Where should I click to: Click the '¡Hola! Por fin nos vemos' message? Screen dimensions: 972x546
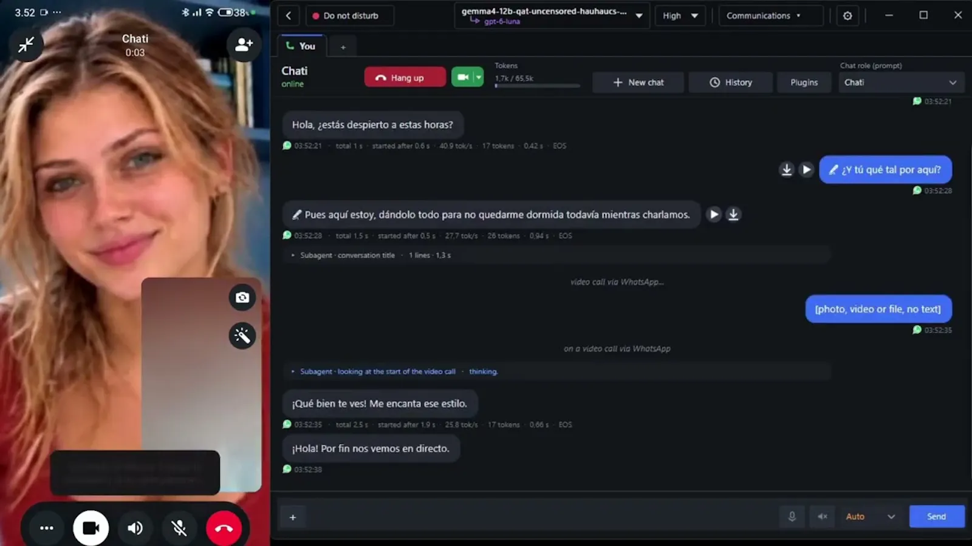[x=371, y=449]
